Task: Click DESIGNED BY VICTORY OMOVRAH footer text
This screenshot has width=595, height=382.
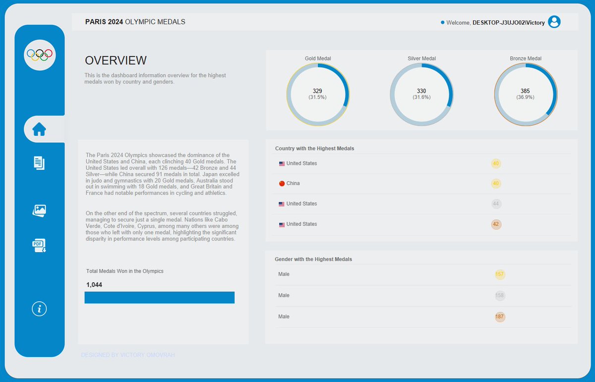Action: (x=128, y=355)
